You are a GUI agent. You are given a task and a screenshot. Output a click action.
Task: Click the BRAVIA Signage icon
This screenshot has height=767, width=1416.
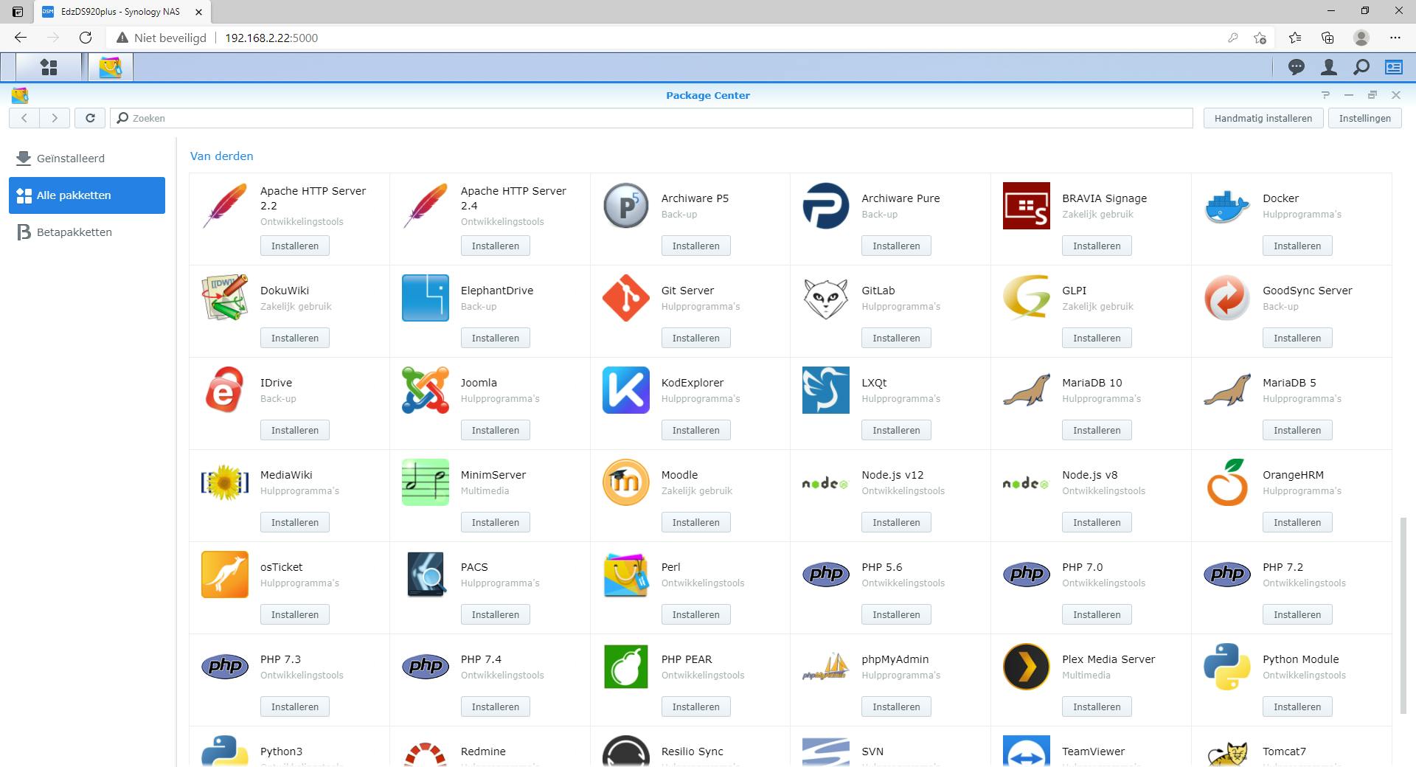(1026, 206)
